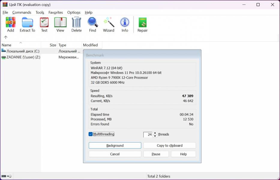This screenshot has width=280, height=180.
Task: Sort list by the Modified column header
Action: pyautogui.click(x=90, y=45)
